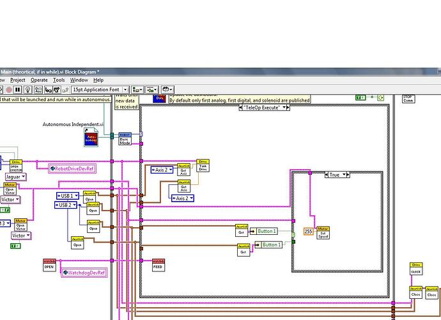Show previous case of TeleOp Execute structure
The width and height of the screenshot is (441, 320).
point(241,108)
